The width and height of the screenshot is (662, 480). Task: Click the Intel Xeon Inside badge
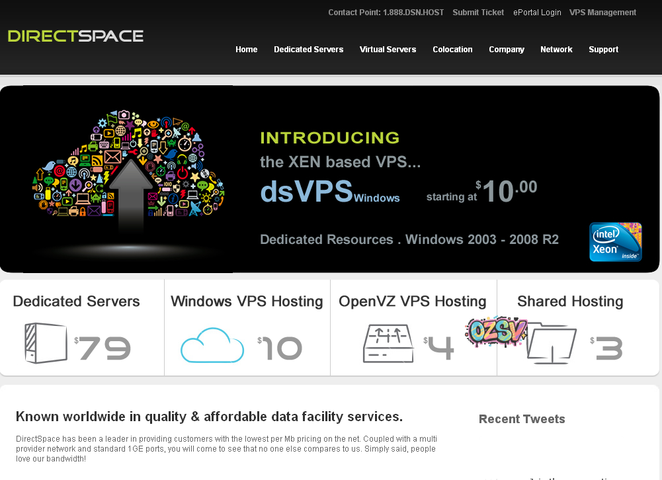coord(614,242)
